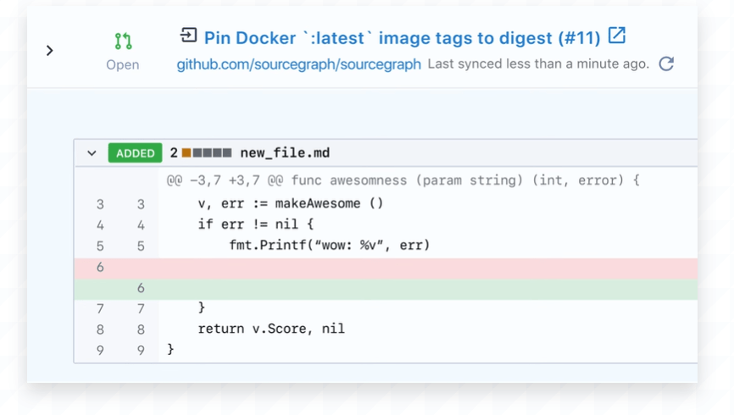This screenshot has width=734, height=415.
Task: Click the refresh sync icon
Action: pos(666,64)
